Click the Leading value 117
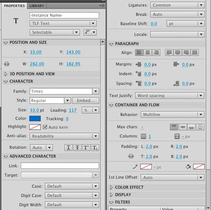The height and width of the screenshot is (210, 211). point(73,110)
